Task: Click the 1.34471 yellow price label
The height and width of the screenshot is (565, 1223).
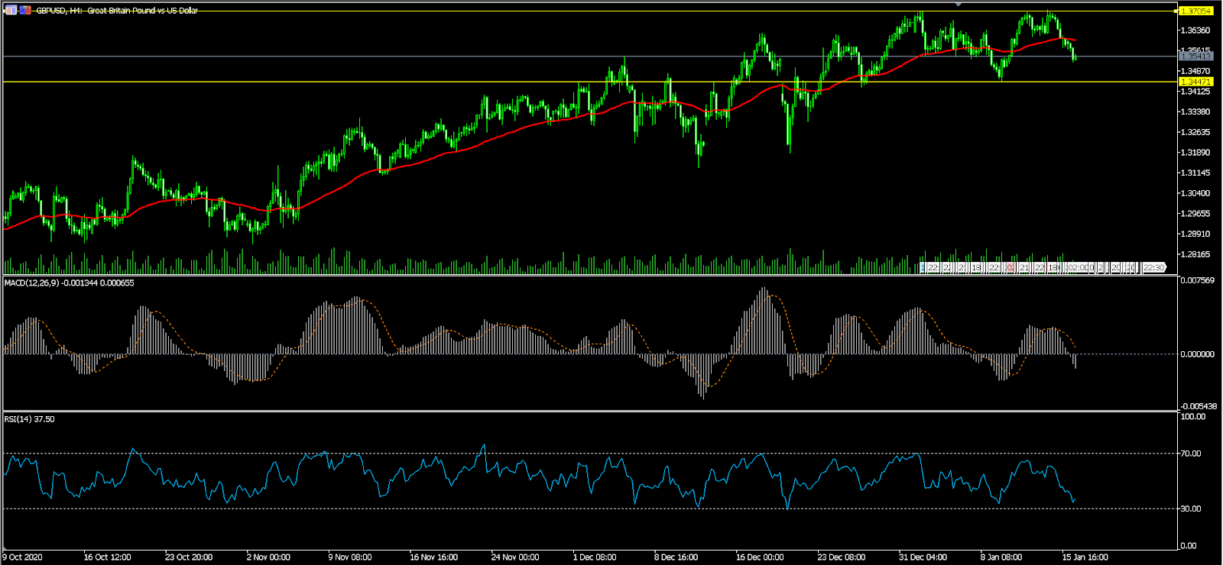Action: [x=1195, y=82]
